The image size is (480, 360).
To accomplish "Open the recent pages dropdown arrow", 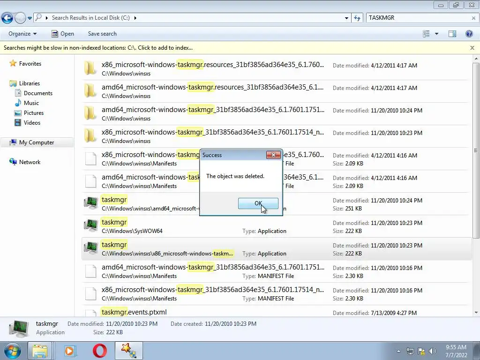I will coord(30,18).
